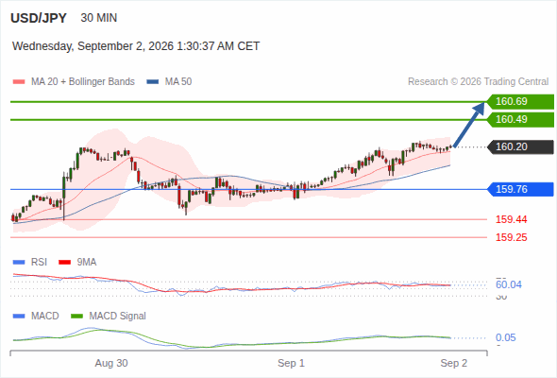Click the RSI blue legend swatch
Viewport: 557px width, 378px height.
tap(19, 263)
